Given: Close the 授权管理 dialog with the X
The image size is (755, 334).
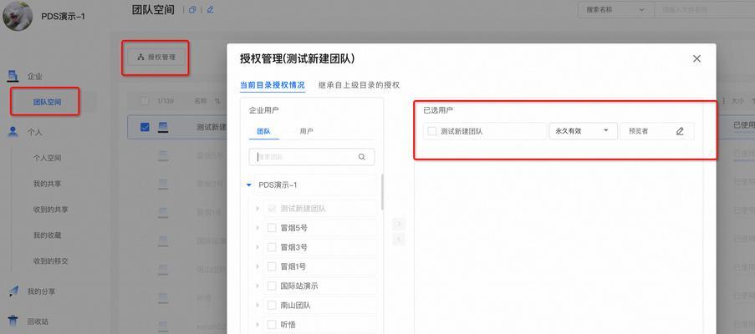Looking at the screenshot, I should (696, 58).
